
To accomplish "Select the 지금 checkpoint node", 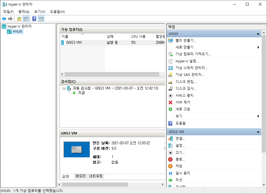I will click(x=81, y=93).
